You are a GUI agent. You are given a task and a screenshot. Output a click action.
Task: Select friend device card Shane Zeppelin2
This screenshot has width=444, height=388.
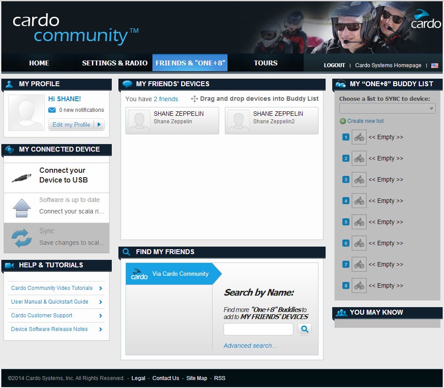click(272, 120)
